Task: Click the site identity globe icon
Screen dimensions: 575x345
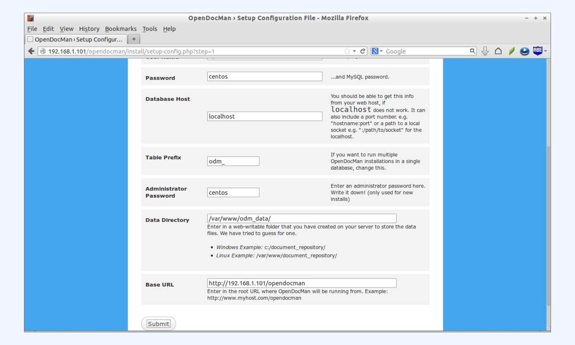Action: [43, 51]
